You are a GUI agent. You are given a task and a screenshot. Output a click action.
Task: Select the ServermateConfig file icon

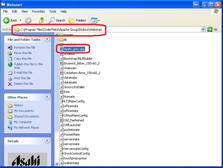click(x=61, y=148)
